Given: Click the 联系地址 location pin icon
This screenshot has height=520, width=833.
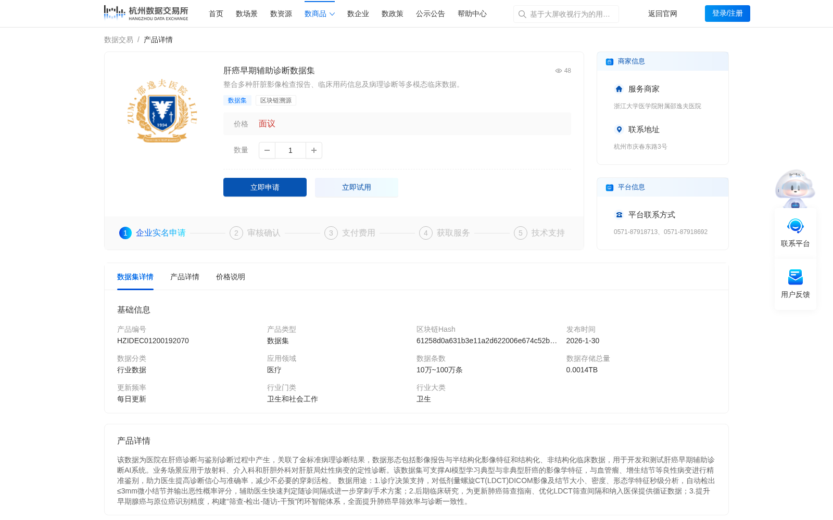Looking at the screenshot, I should click(x=619, y=129).
